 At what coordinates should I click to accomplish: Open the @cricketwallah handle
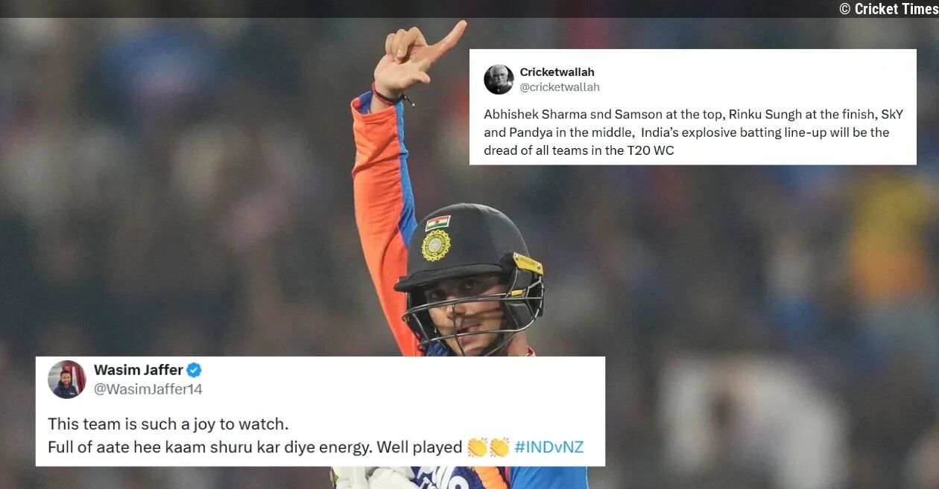pos(560,87)
